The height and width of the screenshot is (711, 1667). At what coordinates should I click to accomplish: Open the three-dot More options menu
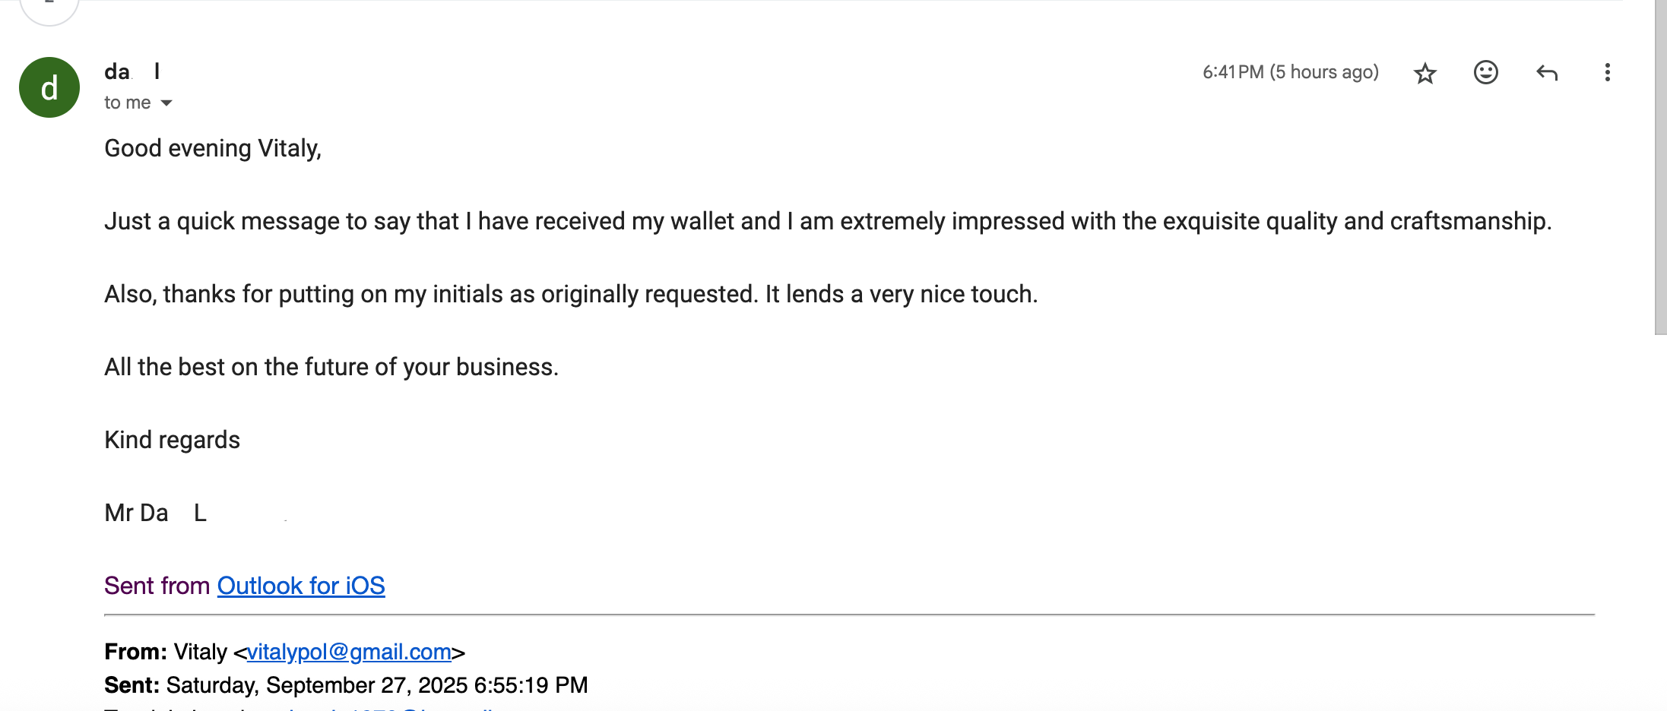click(x=1607, y=72)
